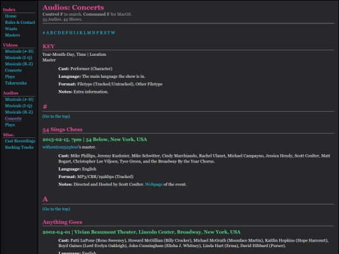The image size is (339, 254).
Task: Open the Home link in sidebar
Action: pyautogui.click(x=11, y=16)
